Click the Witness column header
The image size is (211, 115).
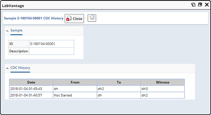(x=163, y=82)
